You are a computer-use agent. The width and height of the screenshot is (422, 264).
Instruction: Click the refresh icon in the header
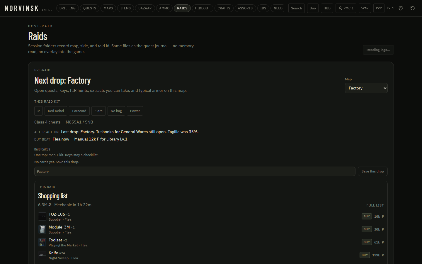413,8
